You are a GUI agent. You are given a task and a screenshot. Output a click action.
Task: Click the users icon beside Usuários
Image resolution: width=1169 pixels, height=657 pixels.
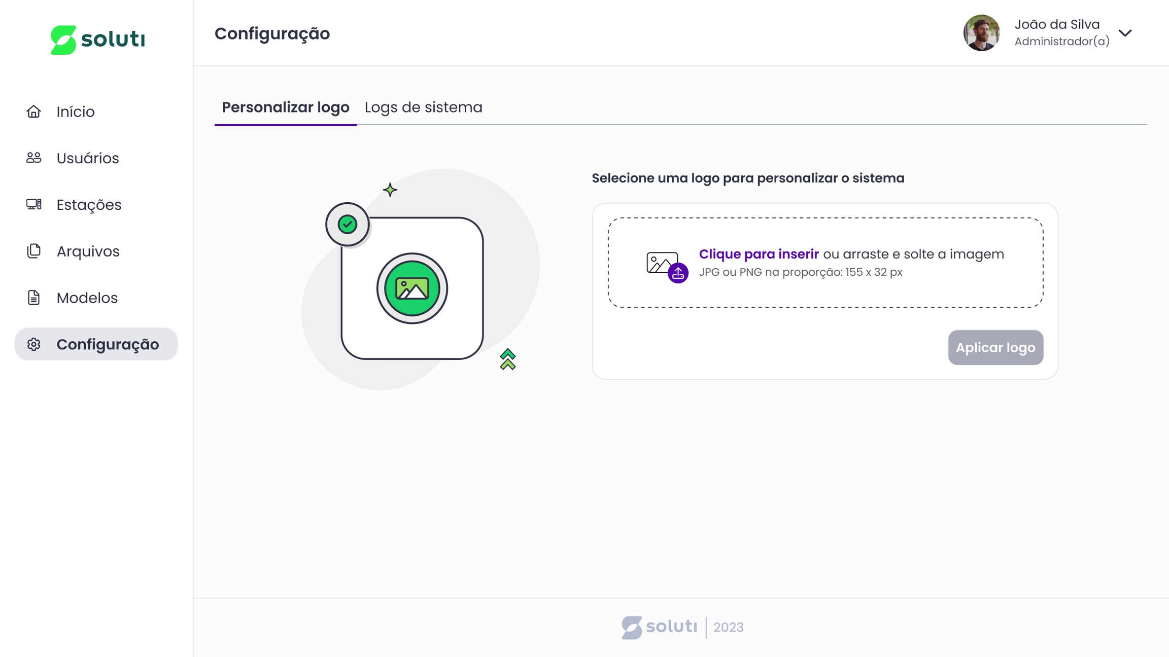(33, 158)
